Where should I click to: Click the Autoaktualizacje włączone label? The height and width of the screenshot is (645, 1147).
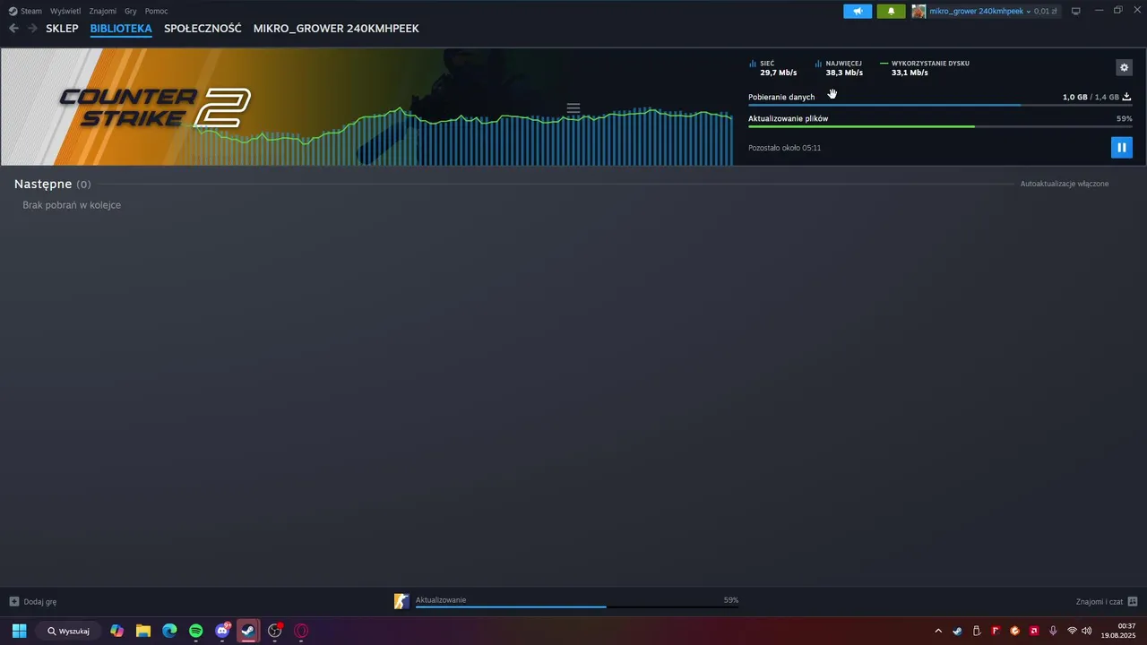(1065, 184)
